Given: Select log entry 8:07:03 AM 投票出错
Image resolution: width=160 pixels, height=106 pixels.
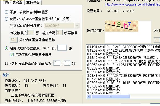Looking at the screenshot, I should [104, 86].
